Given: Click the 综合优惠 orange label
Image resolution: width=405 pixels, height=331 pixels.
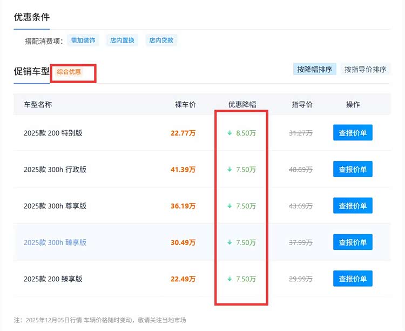Looking at the screenshot, I should coord(69,72).
